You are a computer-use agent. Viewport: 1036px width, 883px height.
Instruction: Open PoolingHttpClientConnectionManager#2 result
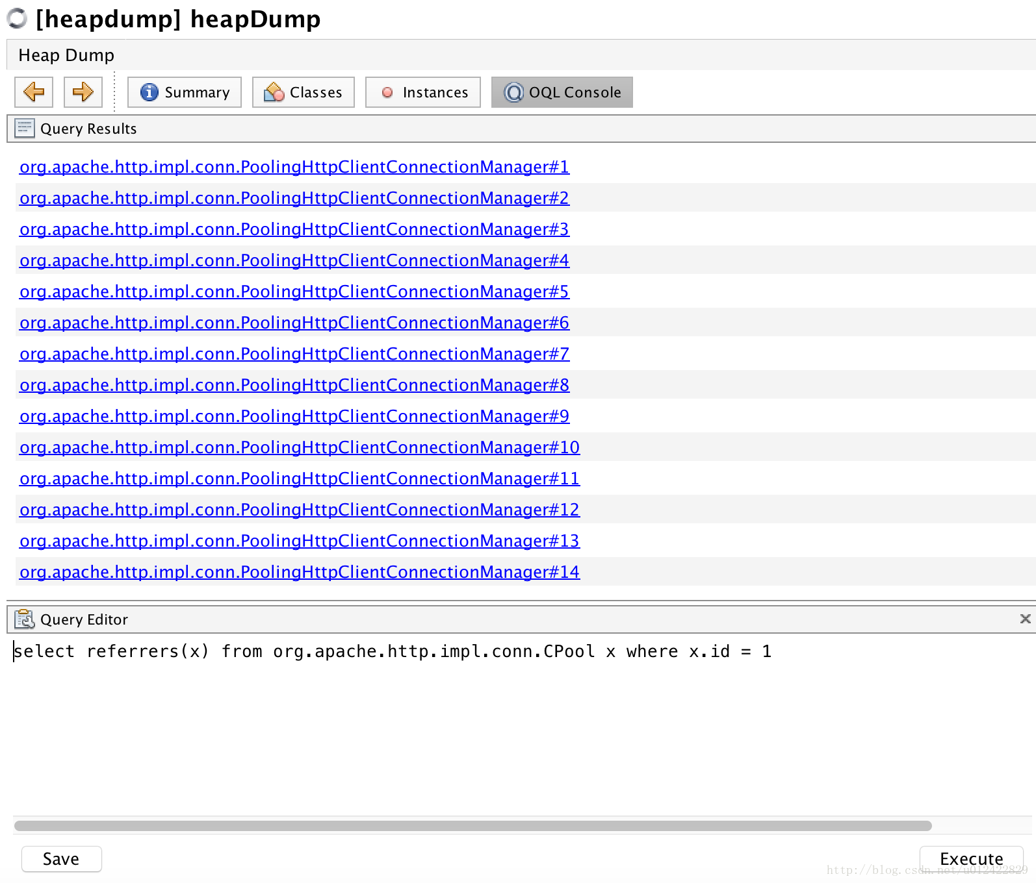(x=294, y=198)
